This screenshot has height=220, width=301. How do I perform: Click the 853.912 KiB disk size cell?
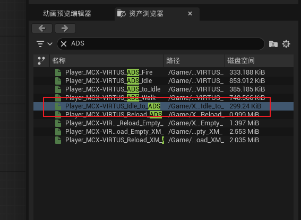click(247, 81)
